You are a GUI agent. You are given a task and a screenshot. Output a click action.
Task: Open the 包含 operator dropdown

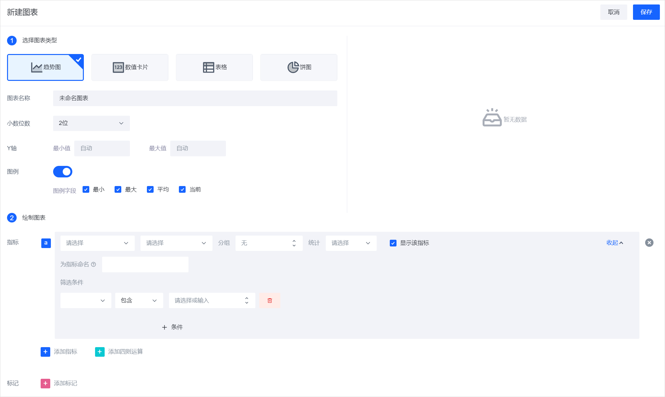tap(139, 300)
